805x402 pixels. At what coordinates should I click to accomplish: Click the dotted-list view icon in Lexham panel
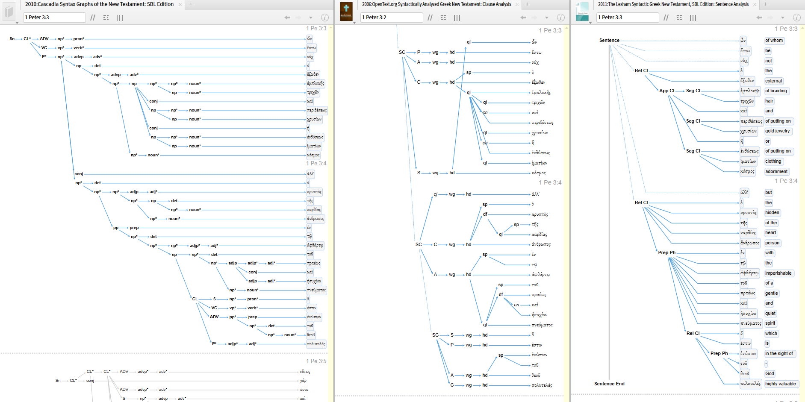679,18
